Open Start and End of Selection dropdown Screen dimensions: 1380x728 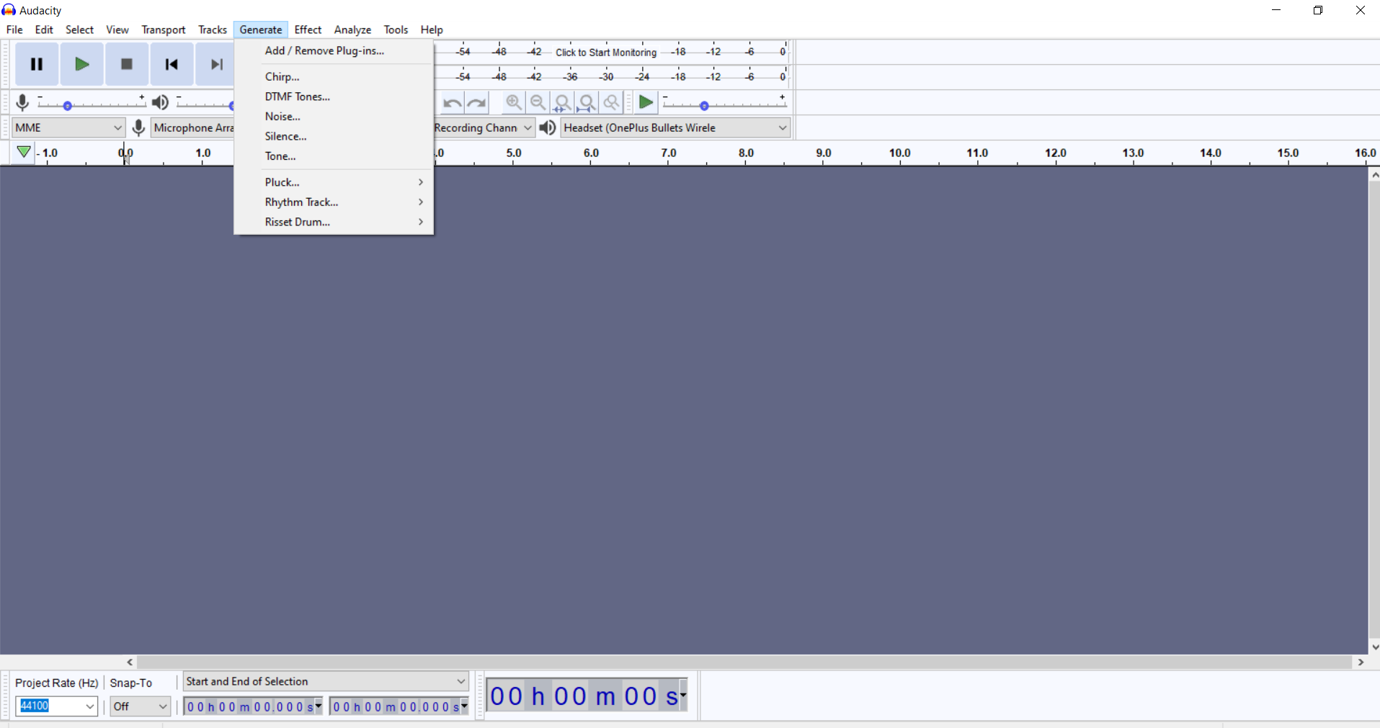click(326, 681)
